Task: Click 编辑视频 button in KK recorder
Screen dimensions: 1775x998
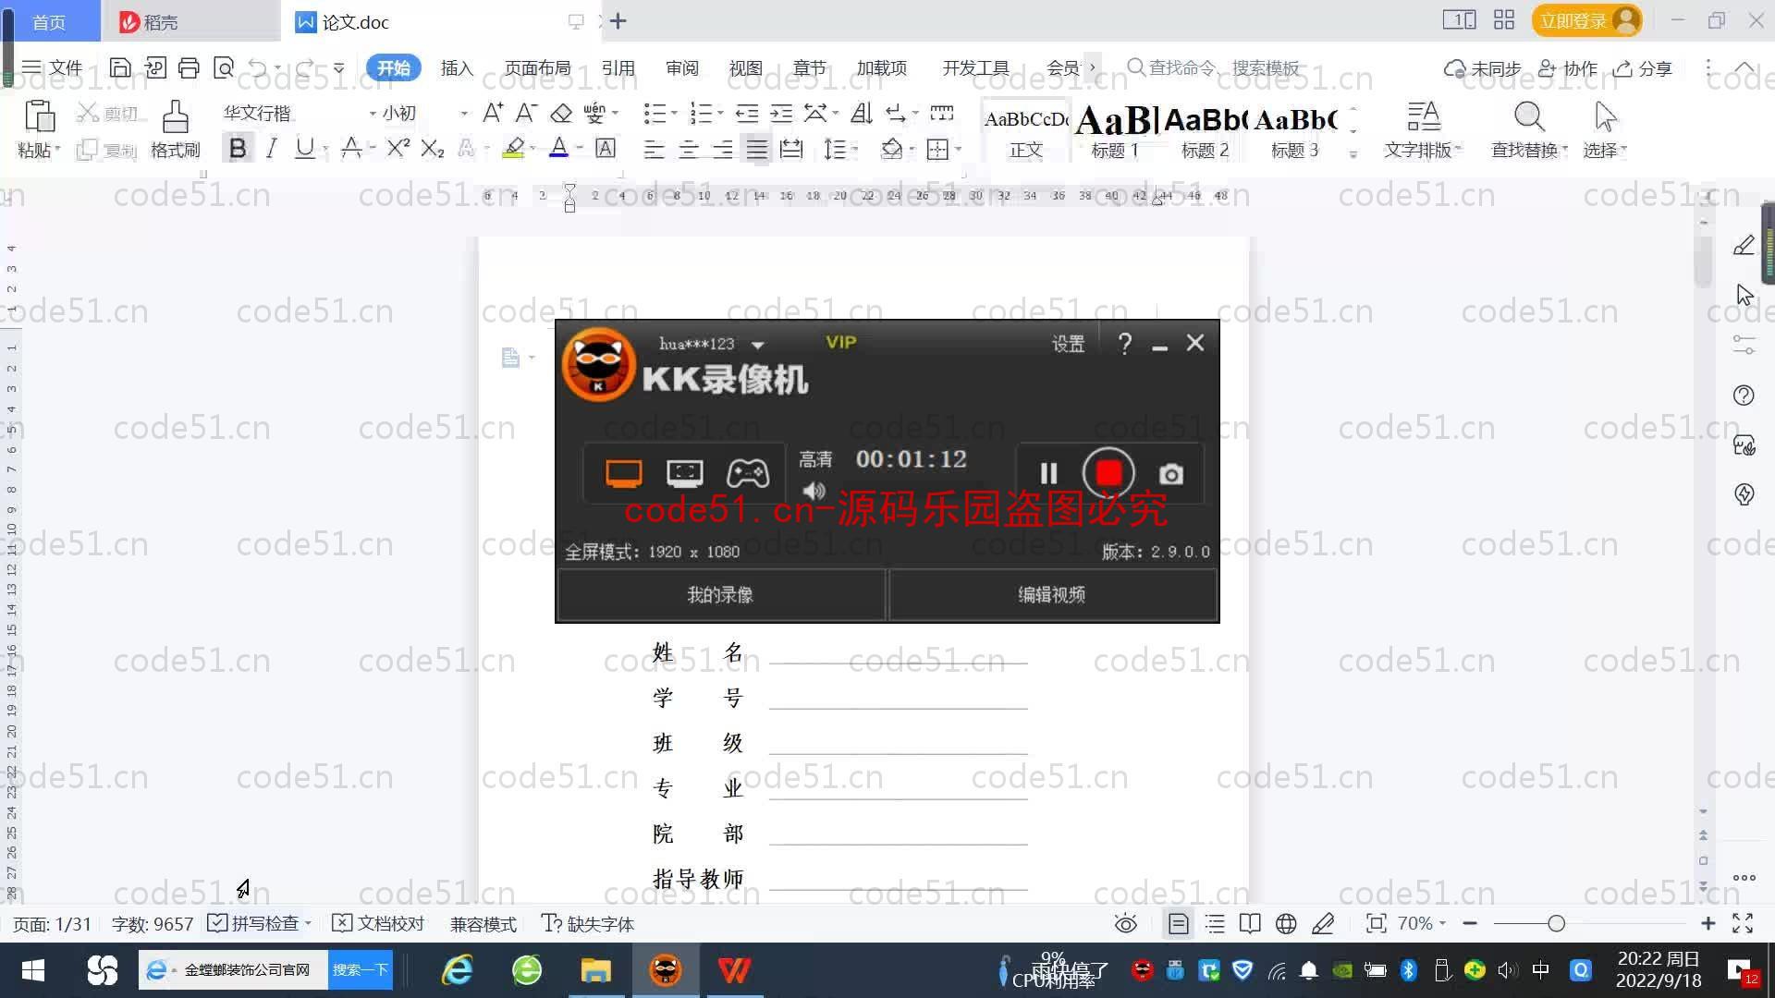Action: (1052, 595)
